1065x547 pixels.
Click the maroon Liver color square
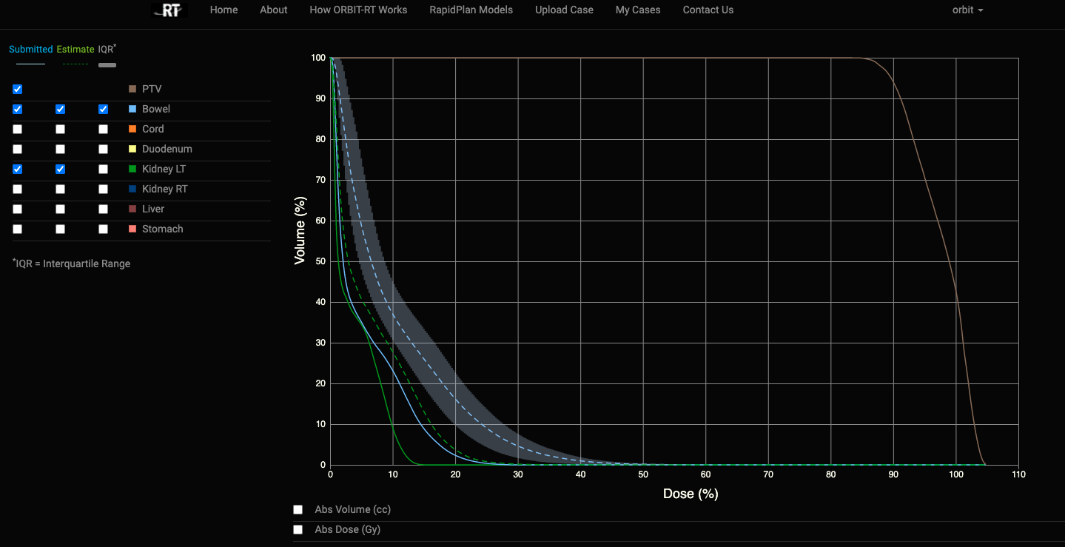point(132,209)
